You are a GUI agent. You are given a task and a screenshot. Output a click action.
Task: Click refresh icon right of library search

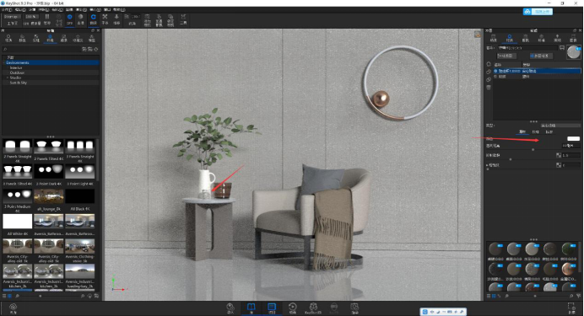coord(96,49)
